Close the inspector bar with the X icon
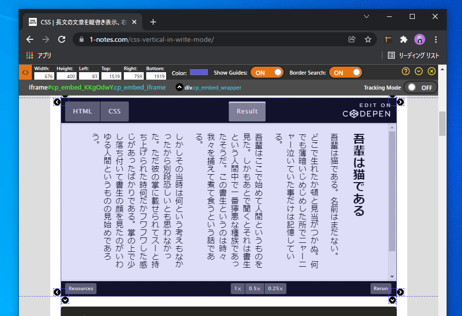Screen dimensions: 462x316 (431, 72)
